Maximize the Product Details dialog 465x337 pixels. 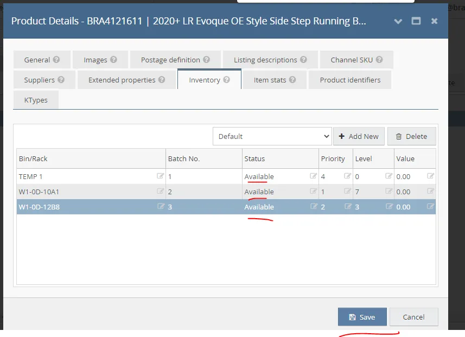point(416,21)
